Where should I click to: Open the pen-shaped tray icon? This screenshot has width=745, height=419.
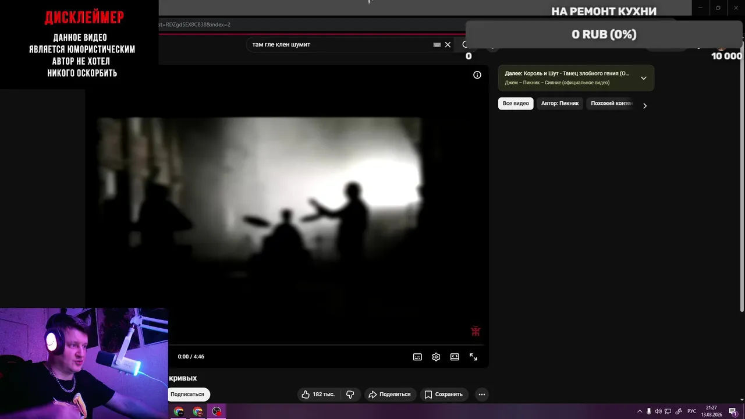[678, 411]
